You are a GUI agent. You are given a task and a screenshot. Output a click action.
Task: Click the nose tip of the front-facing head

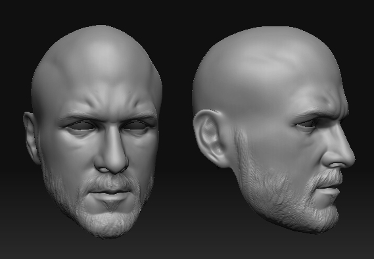pyautogui.click(x=112, y=162)
